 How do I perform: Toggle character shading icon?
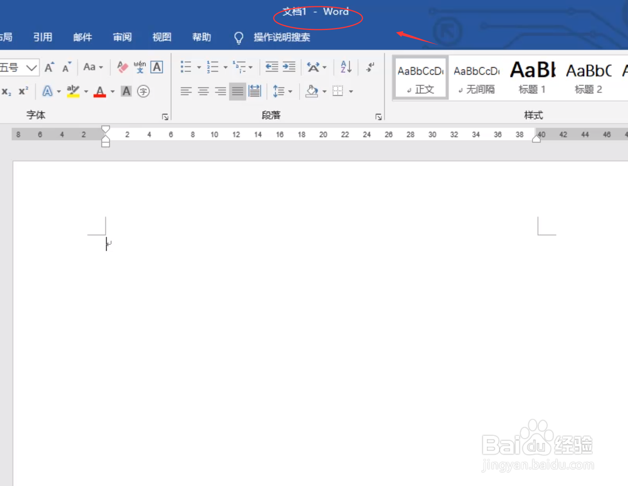tap(126, 92)
